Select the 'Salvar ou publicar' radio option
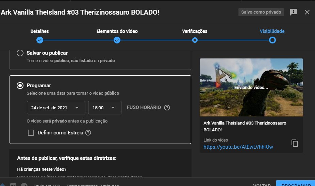 (20, 53)
